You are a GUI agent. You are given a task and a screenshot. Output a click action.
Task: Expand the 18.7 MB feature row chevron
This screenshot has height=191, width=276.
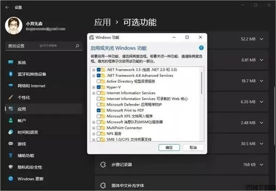tap(262, 81)
